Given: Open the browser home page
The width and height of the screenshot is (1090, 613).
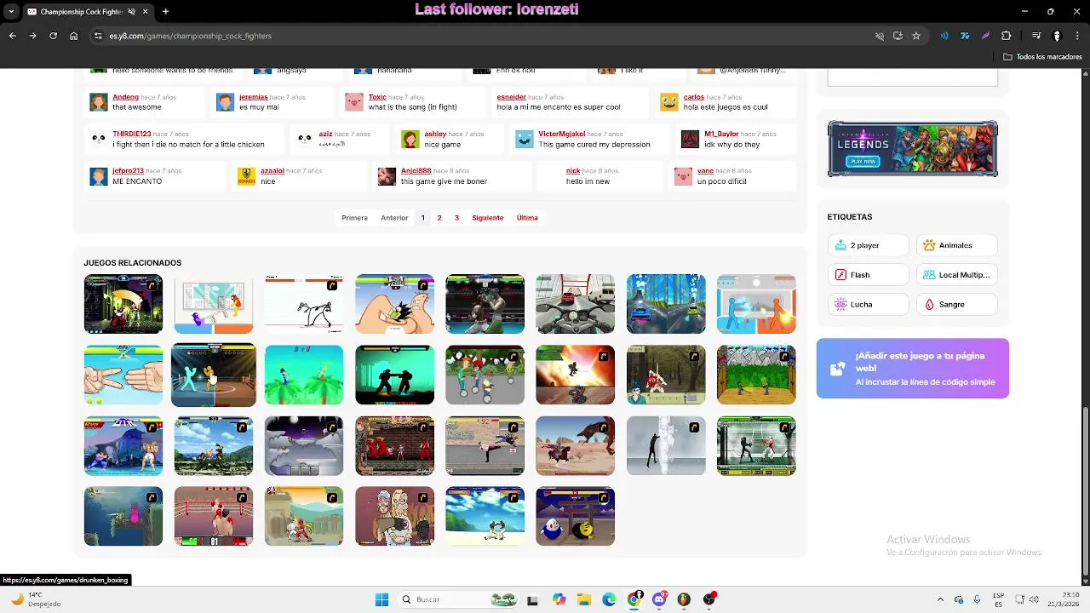Looking at the screenshot, I should click(74, 36).
